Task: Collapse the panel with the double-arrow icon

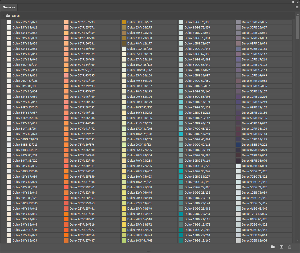Action: click(293, 2)
